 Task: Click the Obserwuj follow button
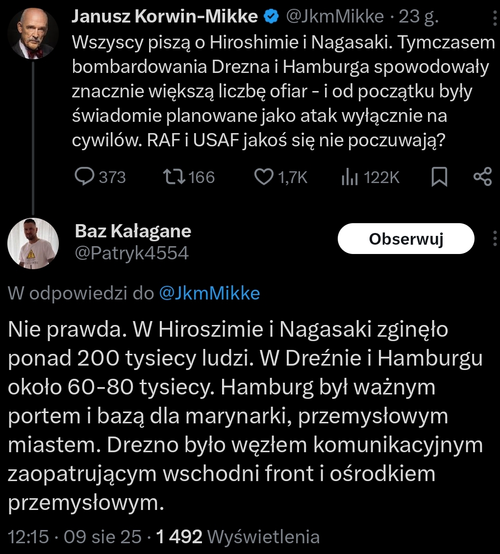406,239
